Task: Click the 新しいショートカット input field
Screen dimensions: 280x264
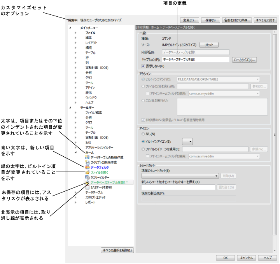Action: coord(178,187)
